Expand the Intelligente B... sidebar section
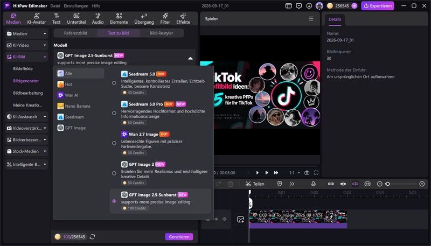 click(26, 164)
